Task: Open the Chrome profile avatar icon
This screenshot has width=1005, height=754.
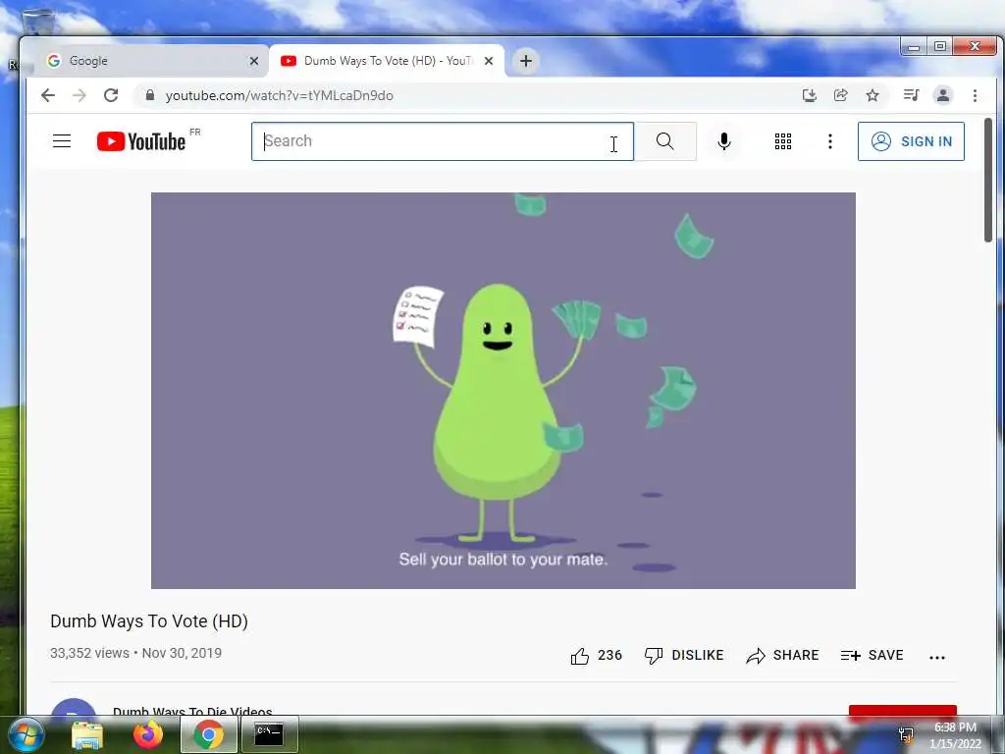Action: (943, 95)
